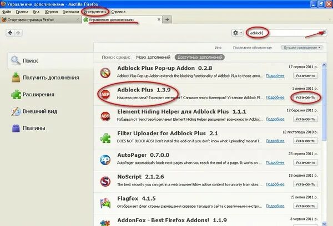Viewport: 333px width, 226px height.
Task: Select the NoScript 2.1.2.6 title text
Action: [140, 177]
